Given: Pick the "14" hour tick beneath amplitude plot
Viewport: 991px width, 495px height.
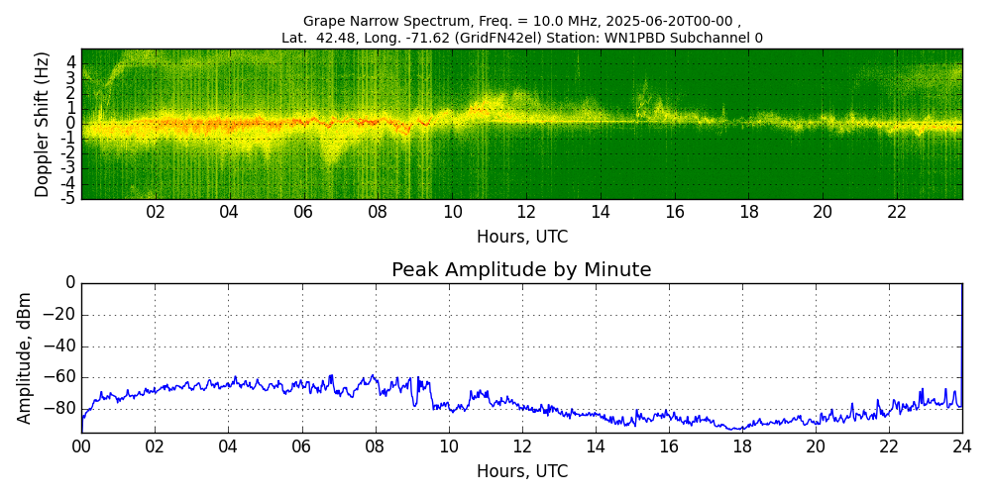Looking at the screenshot, I should pos(595,446).
